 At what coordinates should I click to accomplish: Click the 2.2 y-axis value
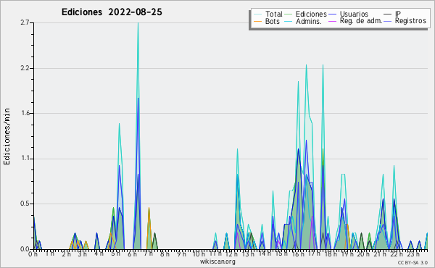tap(25, 68)
